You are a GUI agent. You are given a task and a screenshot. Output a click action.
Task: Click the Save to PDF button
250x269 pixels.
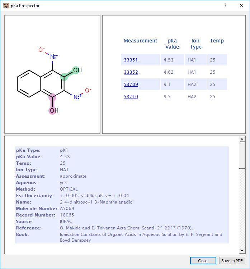[x=232, y=261]
